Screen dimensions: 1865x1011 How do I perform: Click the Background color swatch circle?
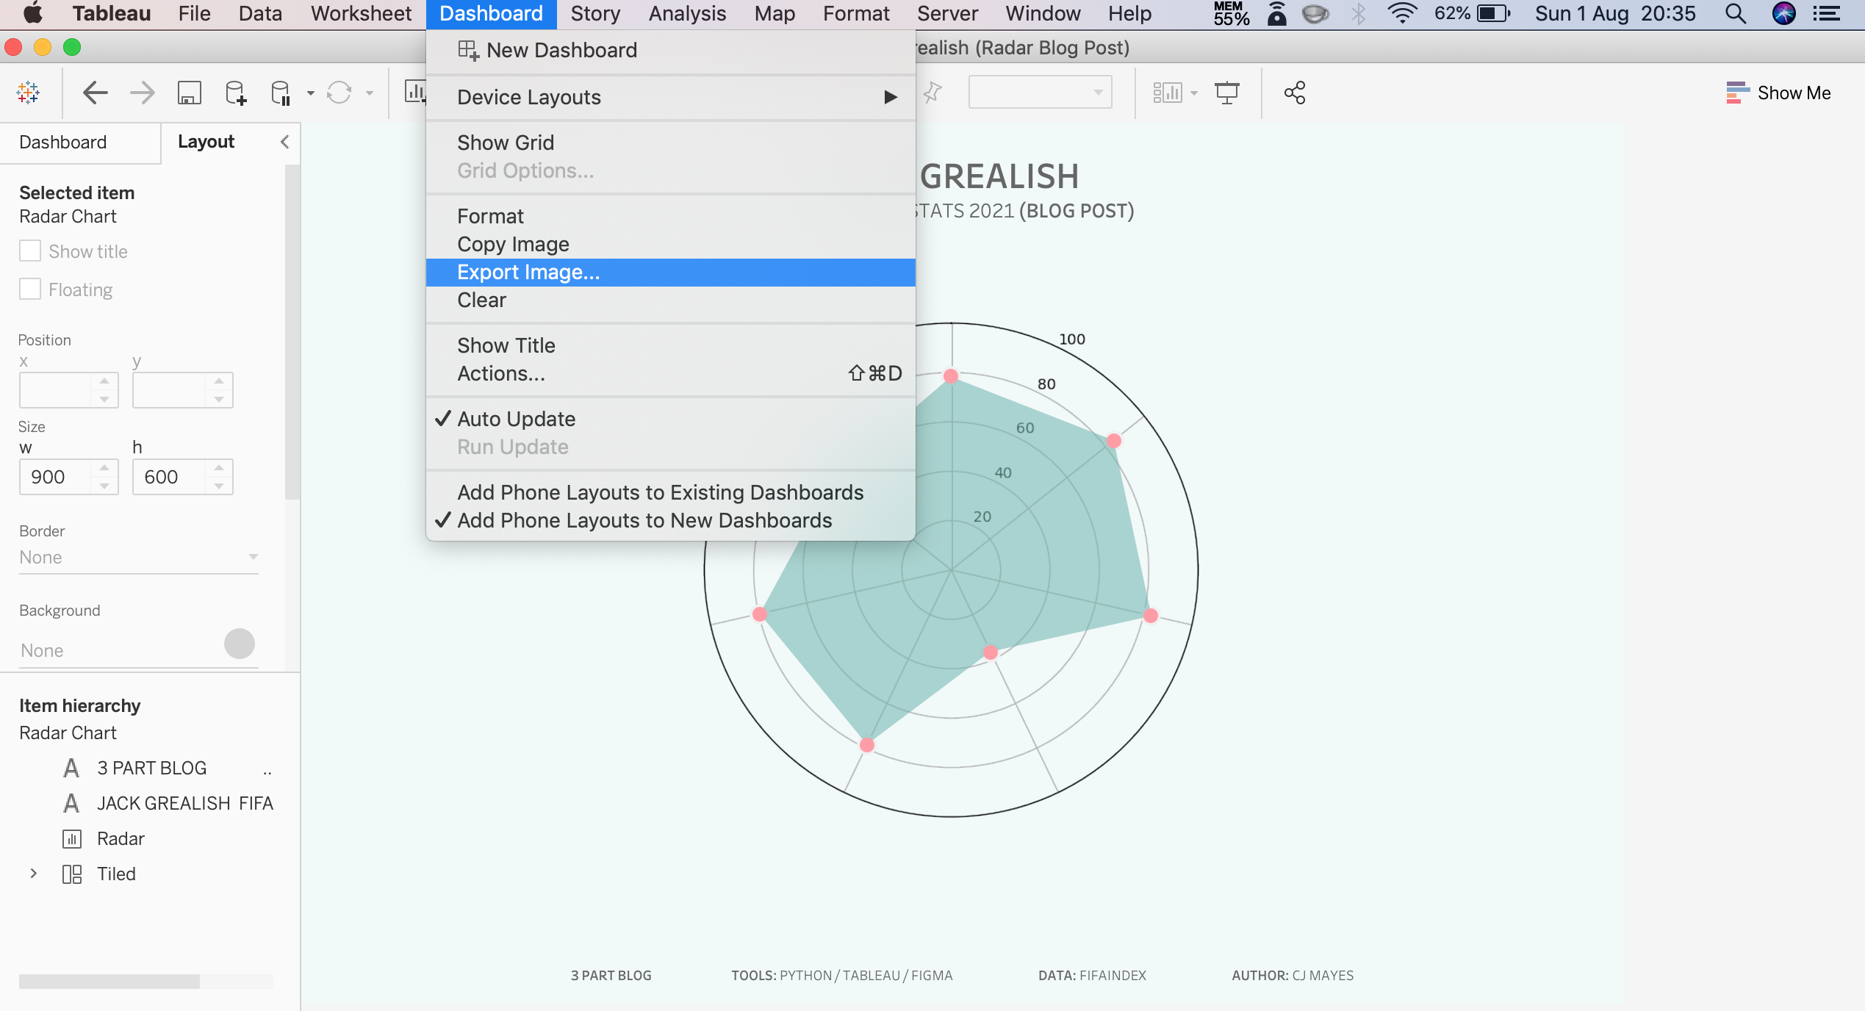point(239,644)
